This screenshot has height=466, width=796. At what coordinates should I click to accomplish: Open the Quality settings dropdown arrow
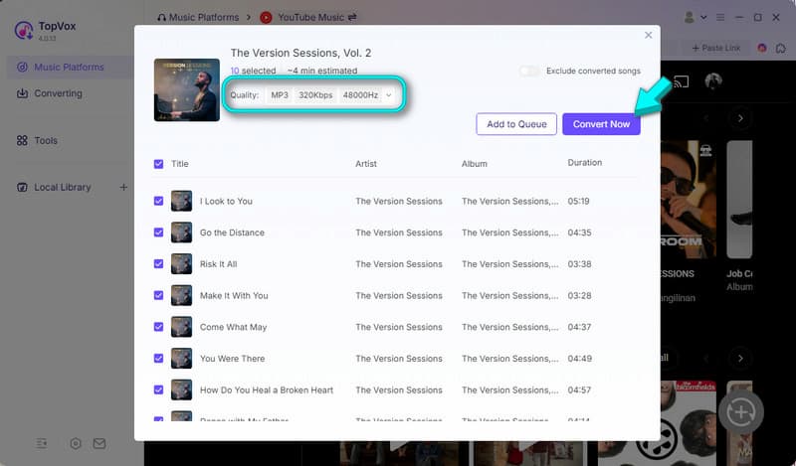click(x=389, y=94)
